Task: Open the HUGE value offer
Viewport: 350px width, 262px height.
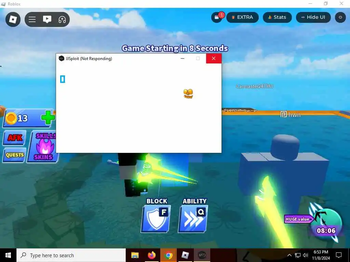Action: coord(298,219)
